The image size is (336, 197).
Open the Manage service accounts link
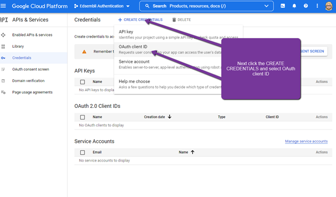[x=306, y=141]
